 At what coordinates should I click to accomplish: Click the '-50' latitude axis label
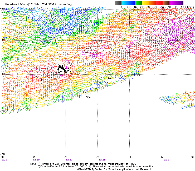point(3,74)
